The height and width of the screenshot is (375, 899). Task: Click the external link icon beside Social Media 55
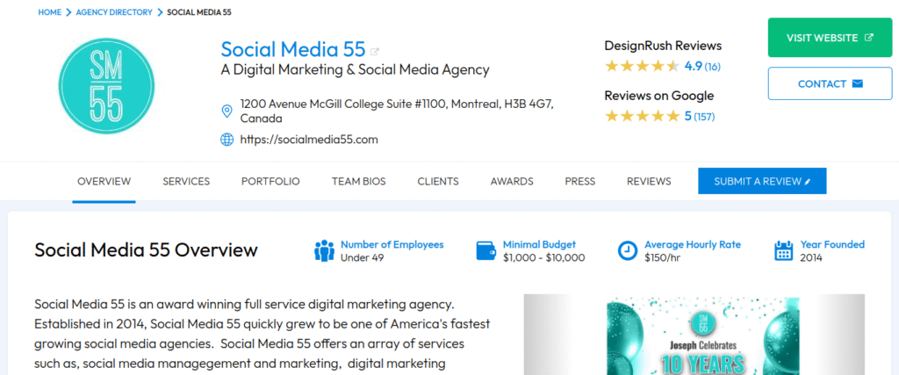[x=375, y=51]
